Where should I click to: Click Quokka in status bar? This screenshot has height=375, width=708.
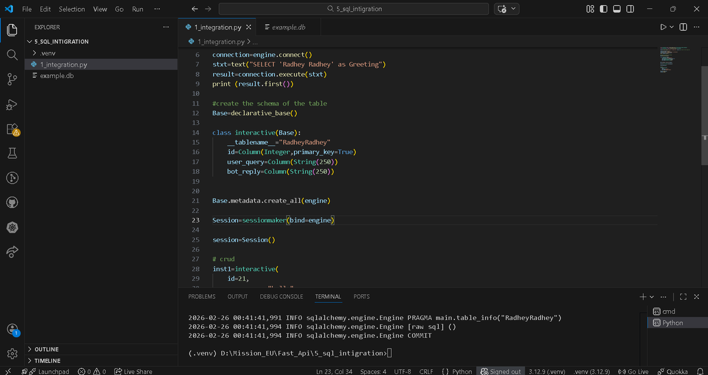tap(672, 371)
